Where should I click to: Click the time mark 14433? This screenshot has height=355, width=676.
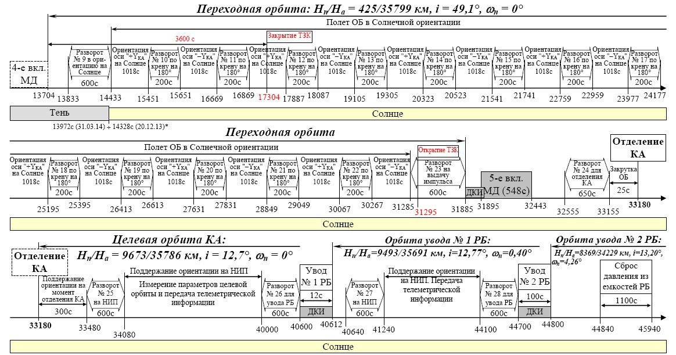[110, 98]
